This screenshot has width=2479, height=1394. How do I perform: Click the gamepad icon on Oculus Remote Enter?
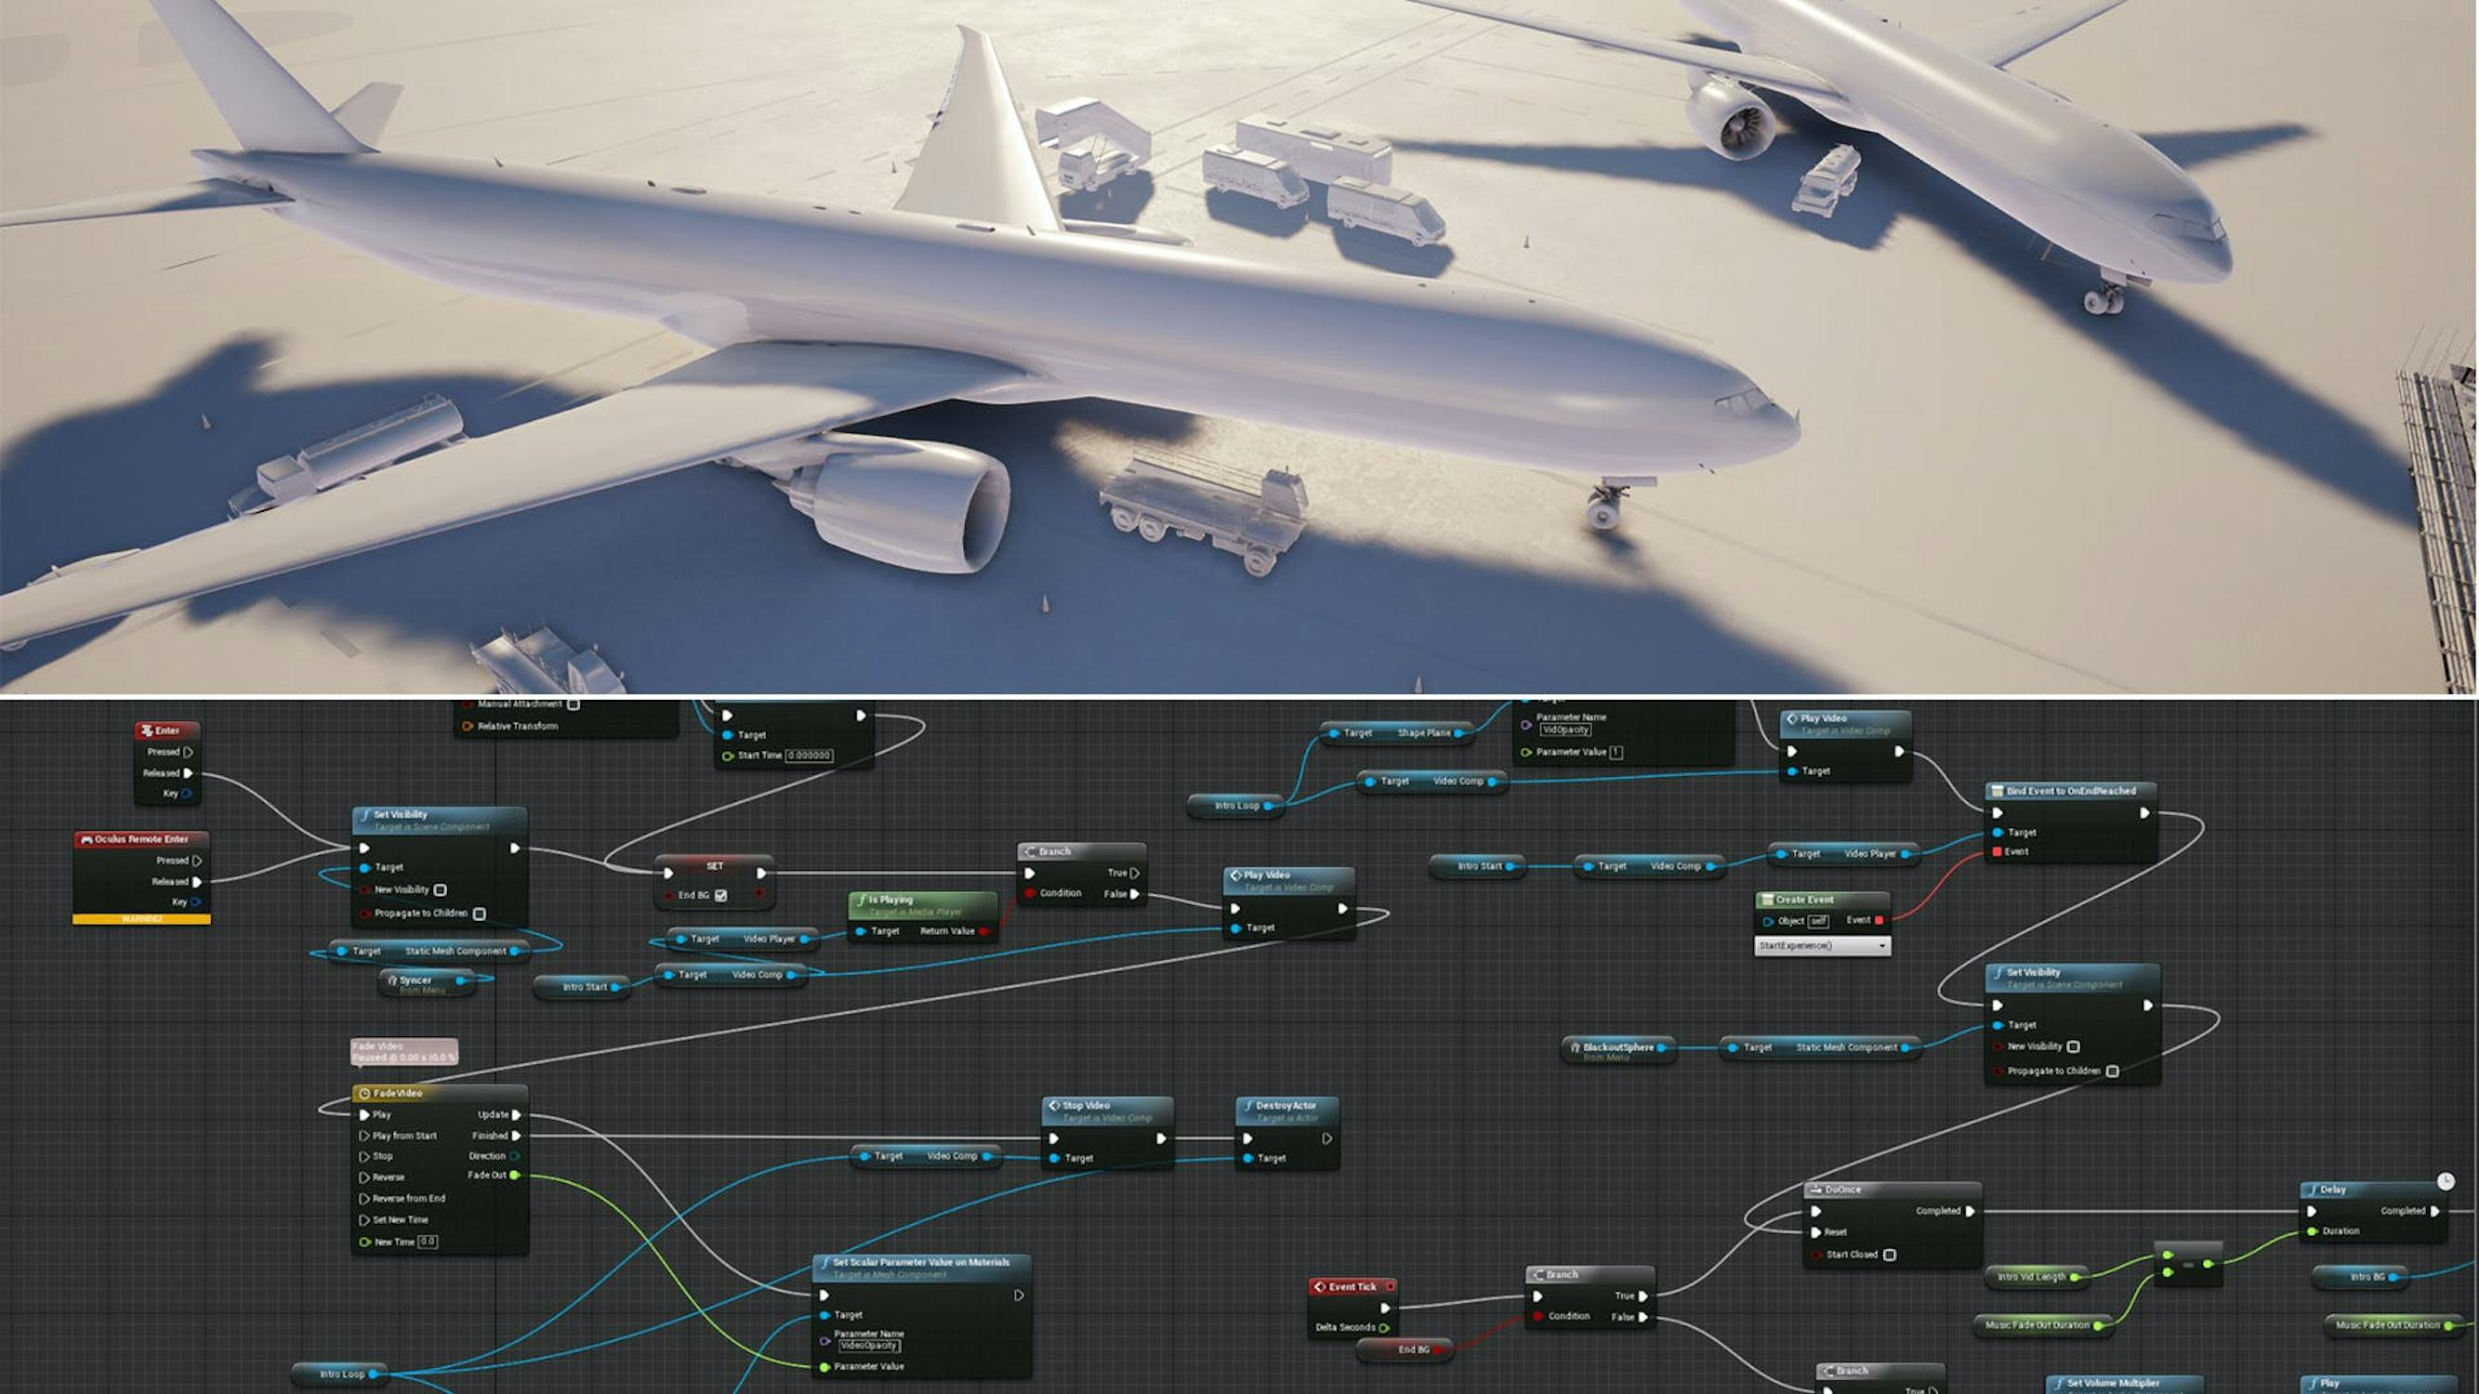86,840
